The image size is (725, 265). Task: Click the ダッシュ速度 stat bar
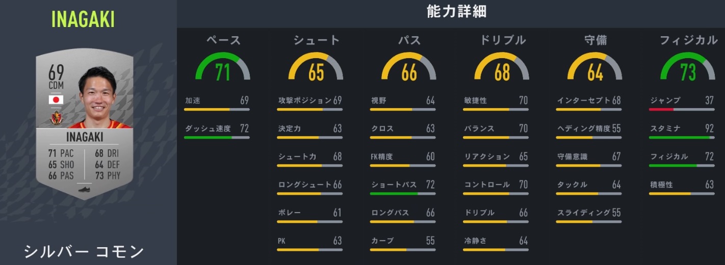coord(217,138)
